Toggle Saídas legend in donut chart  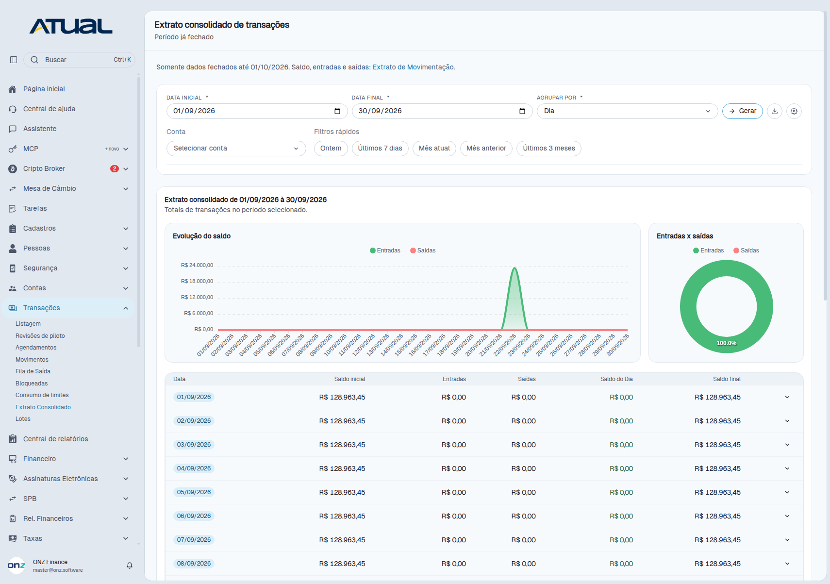coord(746,250)
